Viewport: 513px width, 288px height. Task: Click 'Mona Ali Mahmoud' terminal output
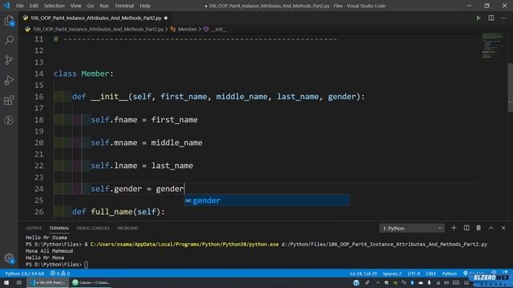[x=49, y=250]
